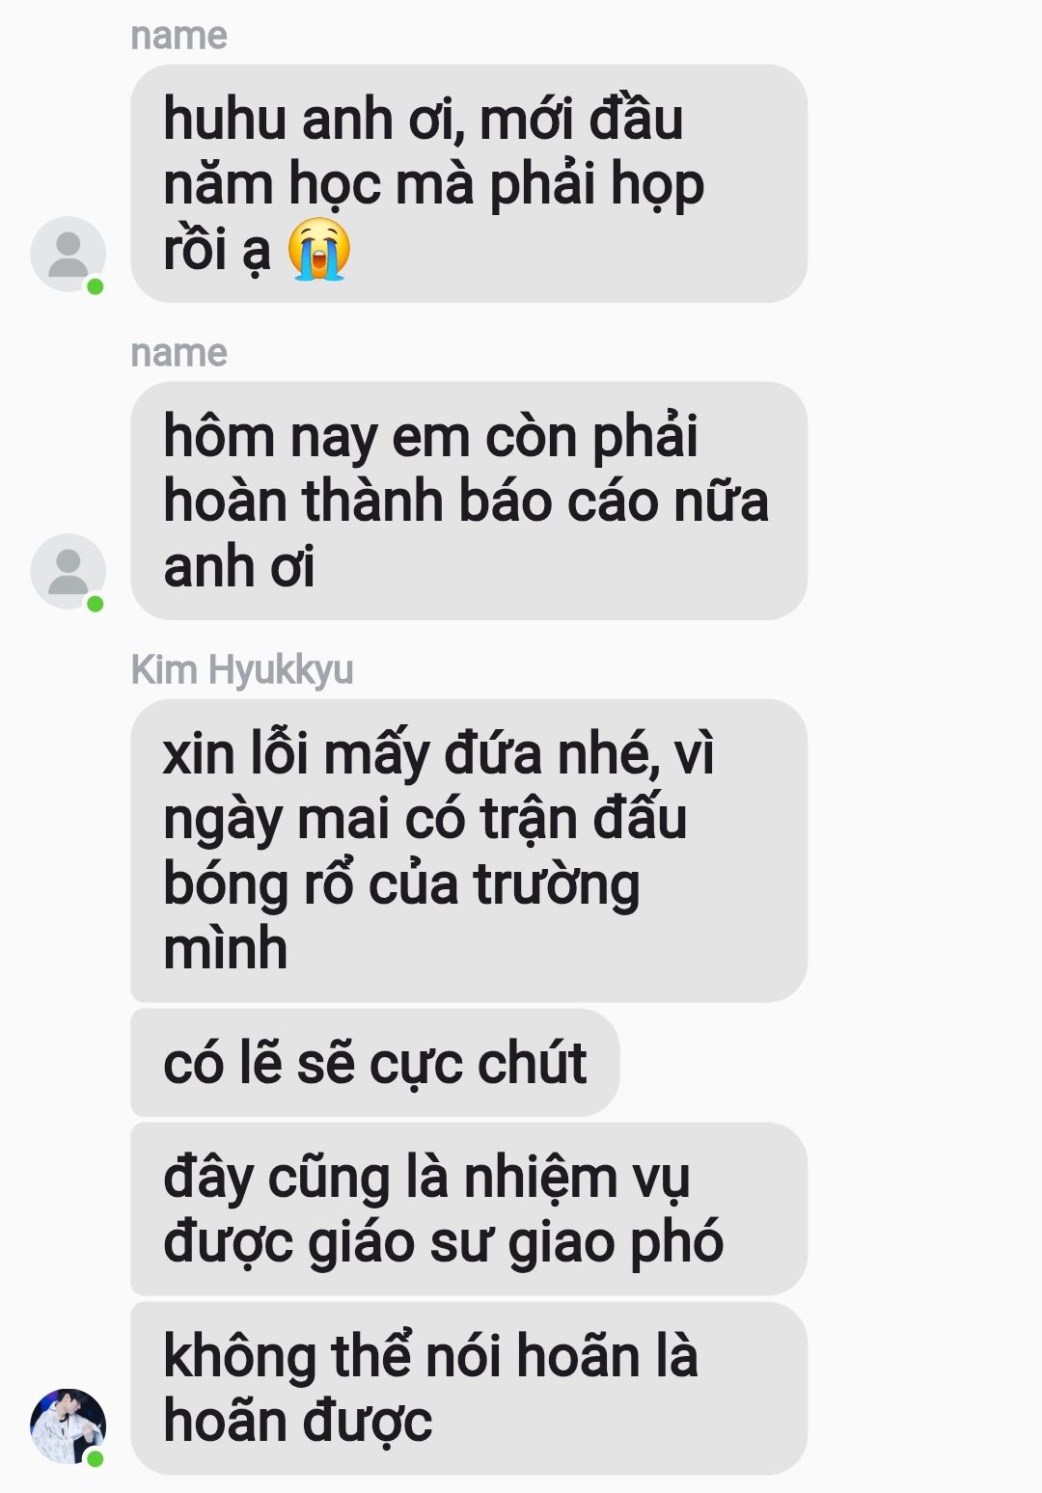This screenshot has width=1042, height=1493.
Task: Click the word 'mình' ending the basketball message
Action: click(x=226, y=949)
